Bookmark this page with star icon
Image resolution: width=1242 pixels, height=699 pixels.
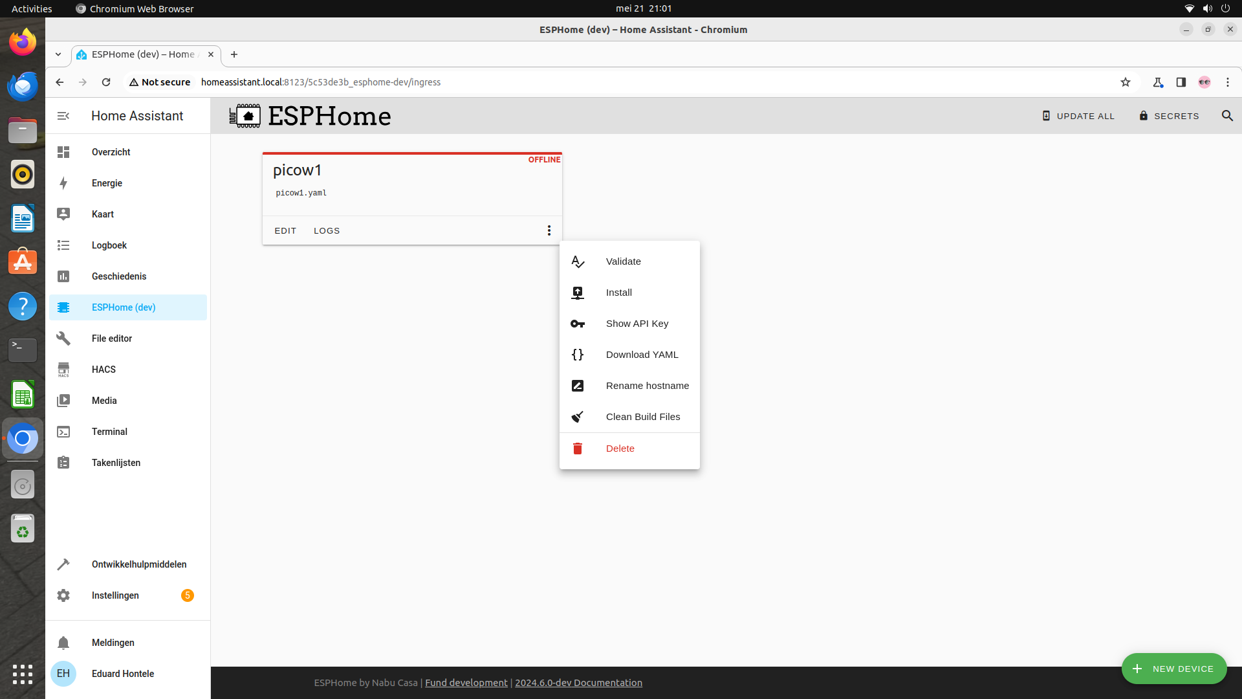pos(1126,82)
